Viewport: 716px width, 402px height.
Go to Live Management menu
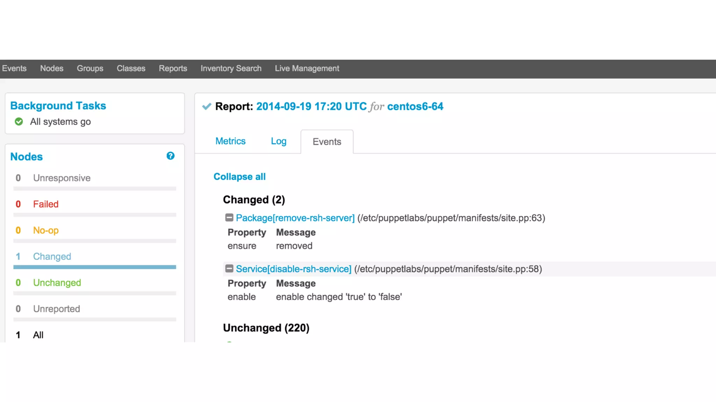[x=307, y=68]
